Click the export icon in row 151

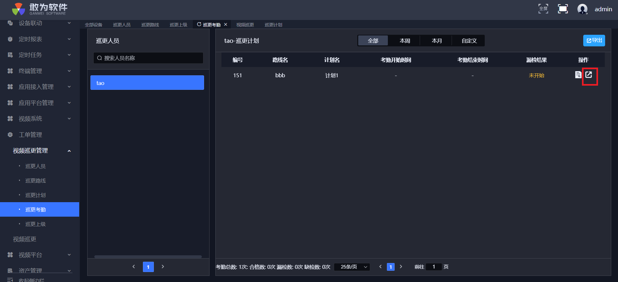click(x=589, y=75)
